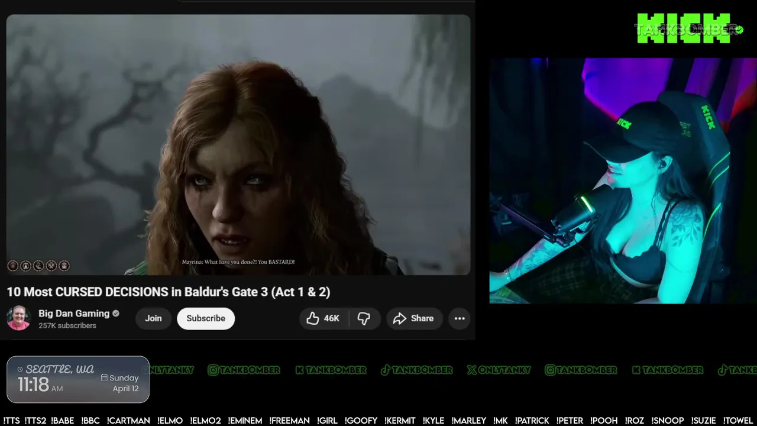The image size is (757, 426).
Task: Click the !ELMO2 command text
Action: 205,421
